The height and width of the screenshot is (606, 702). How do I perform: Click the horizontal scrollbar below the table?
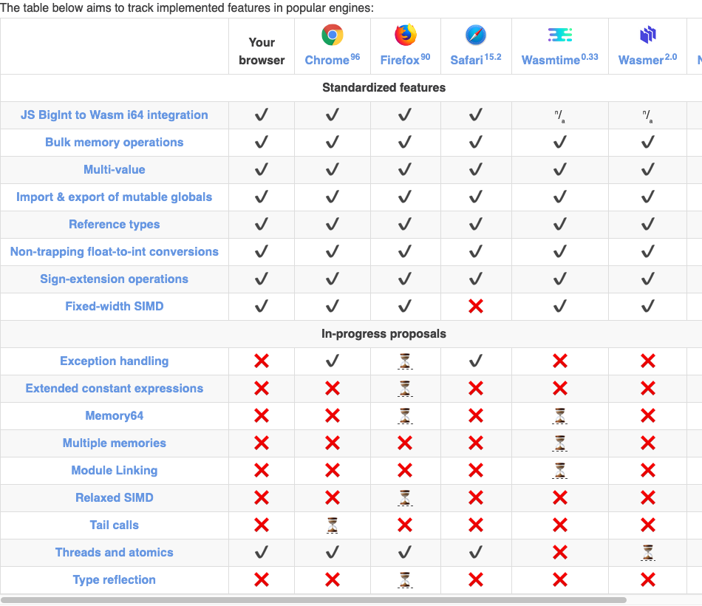coord(313,600)
